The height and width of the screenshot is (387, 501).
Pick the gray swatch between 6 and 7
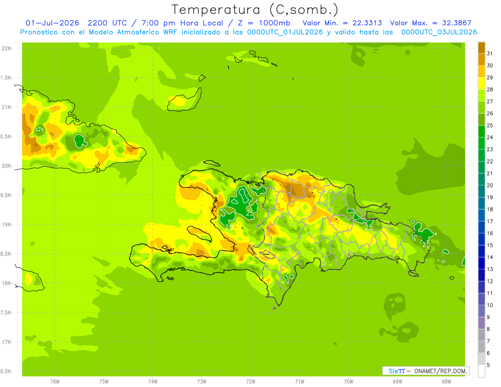[481, 347]
